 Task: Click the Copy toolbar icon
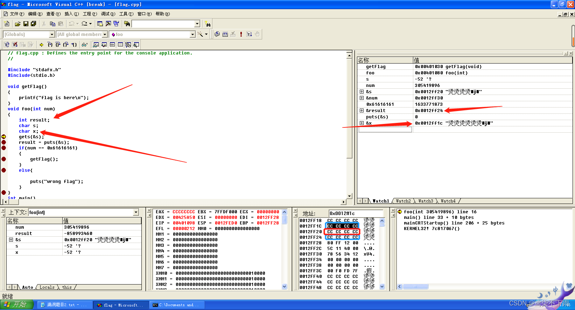tap(52, 24)
